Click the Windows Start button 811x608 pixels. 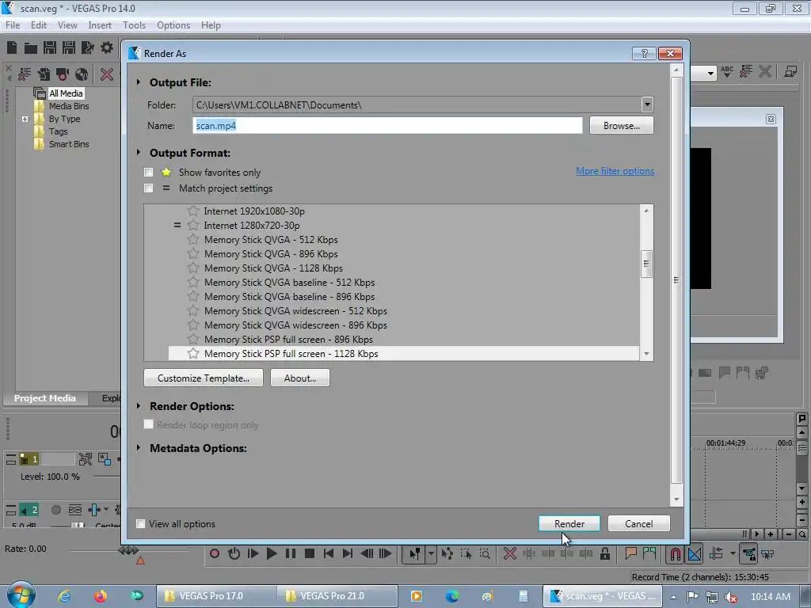21,595
